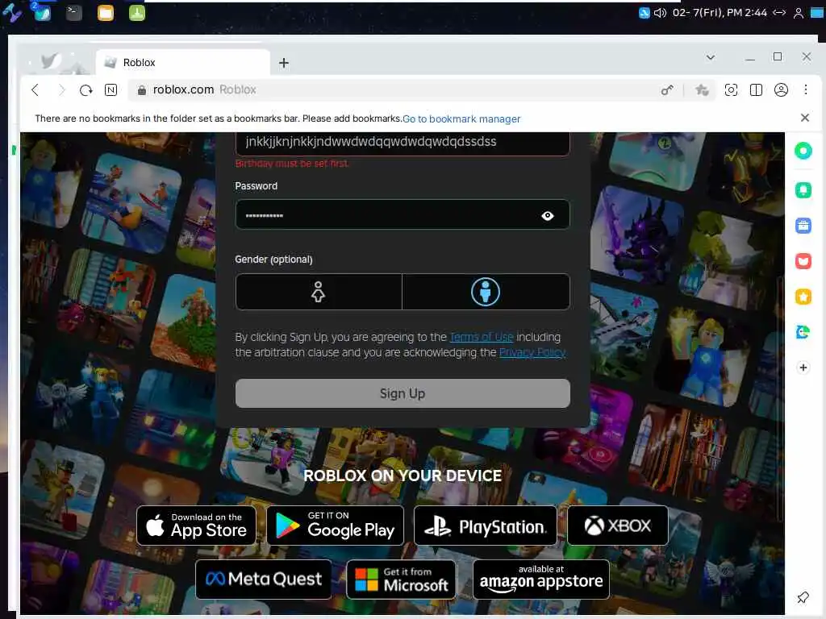826x619 pixels.
Task: Open the App Store download badge
Action: coord(196,526)
